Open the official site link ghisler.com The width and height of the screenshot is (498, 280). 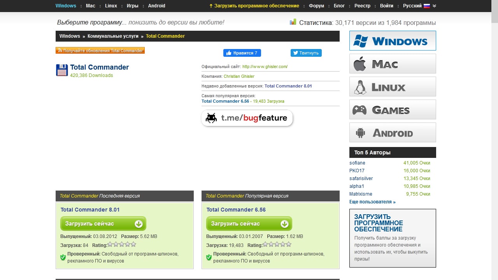coord(265,66)
